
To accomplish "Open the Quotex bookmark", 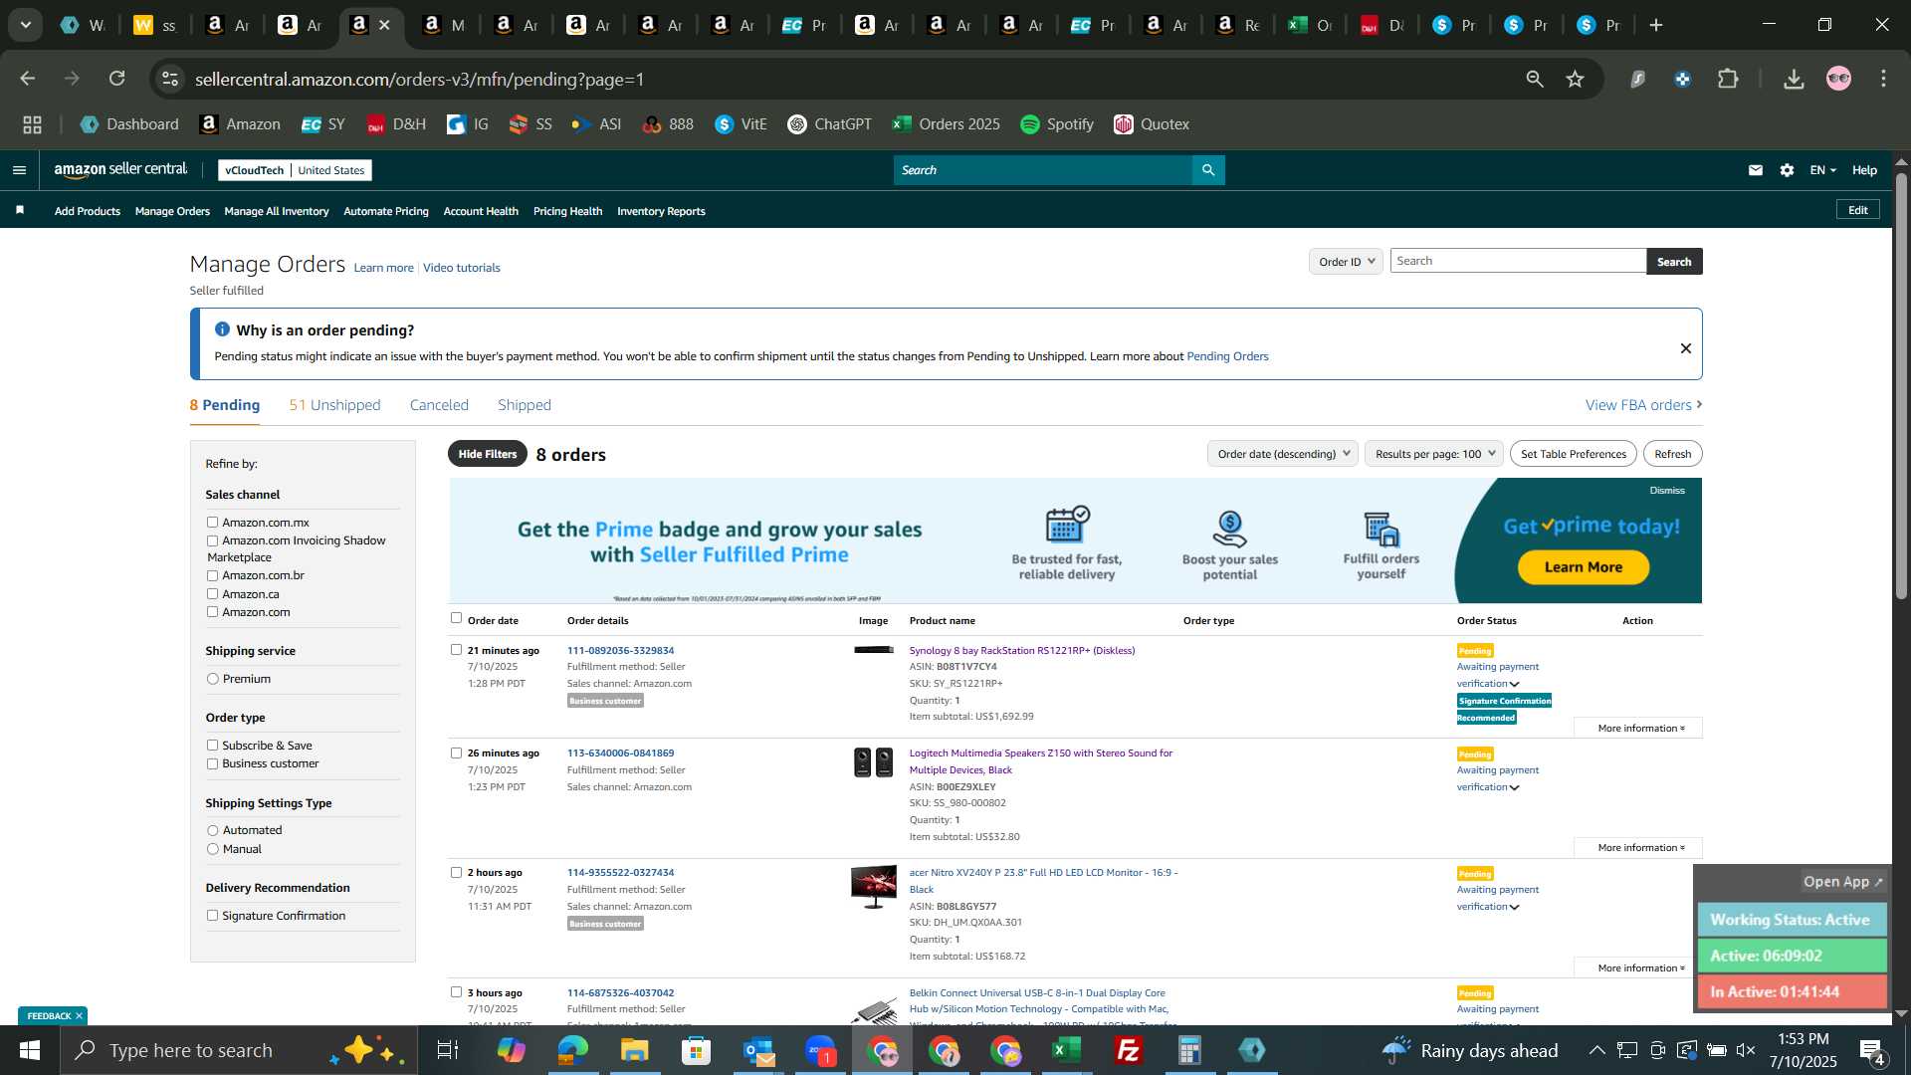I will pos(1152,124).
